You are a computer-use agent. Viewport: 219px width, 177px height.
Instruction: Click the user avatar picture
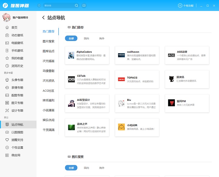6,18
